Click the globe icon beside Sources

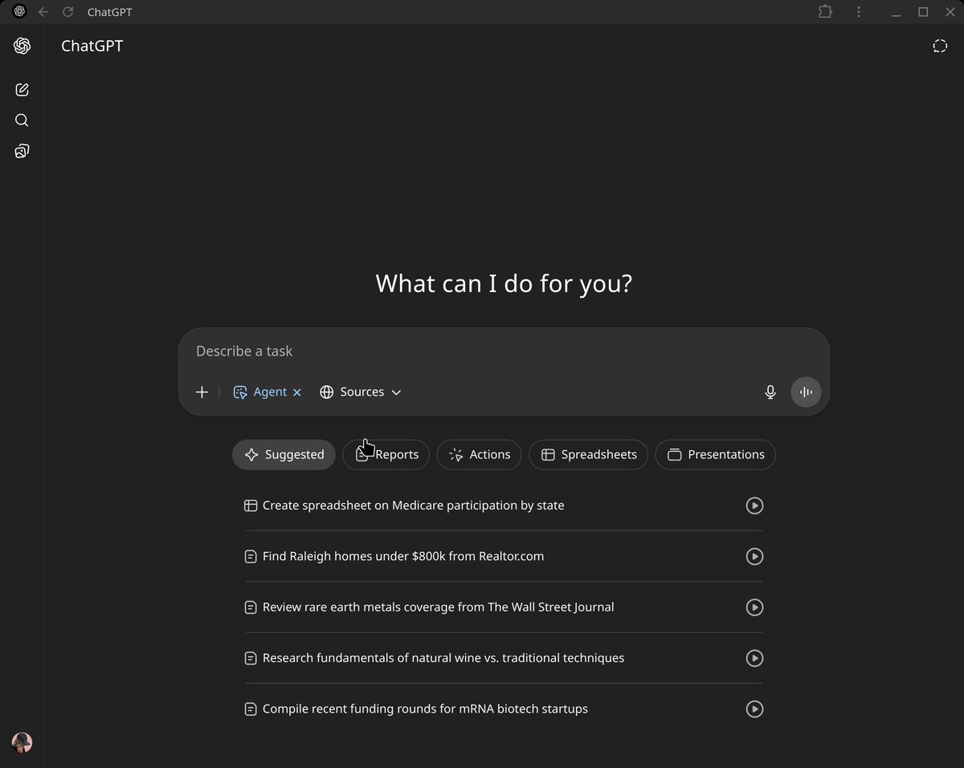click(x=327, y=392)
